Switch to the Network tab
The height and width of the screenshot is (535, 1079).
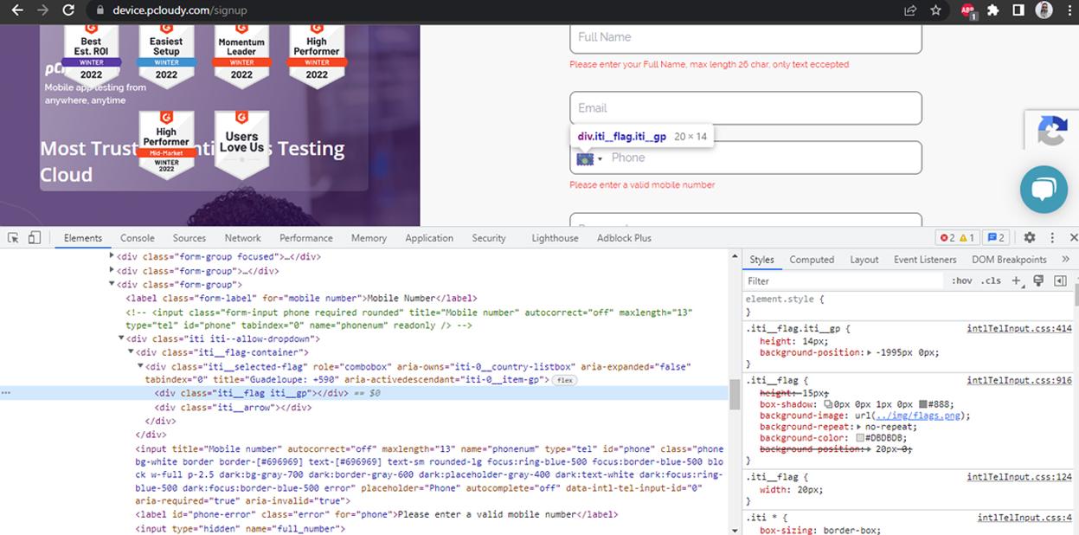(x=243, y=237)
